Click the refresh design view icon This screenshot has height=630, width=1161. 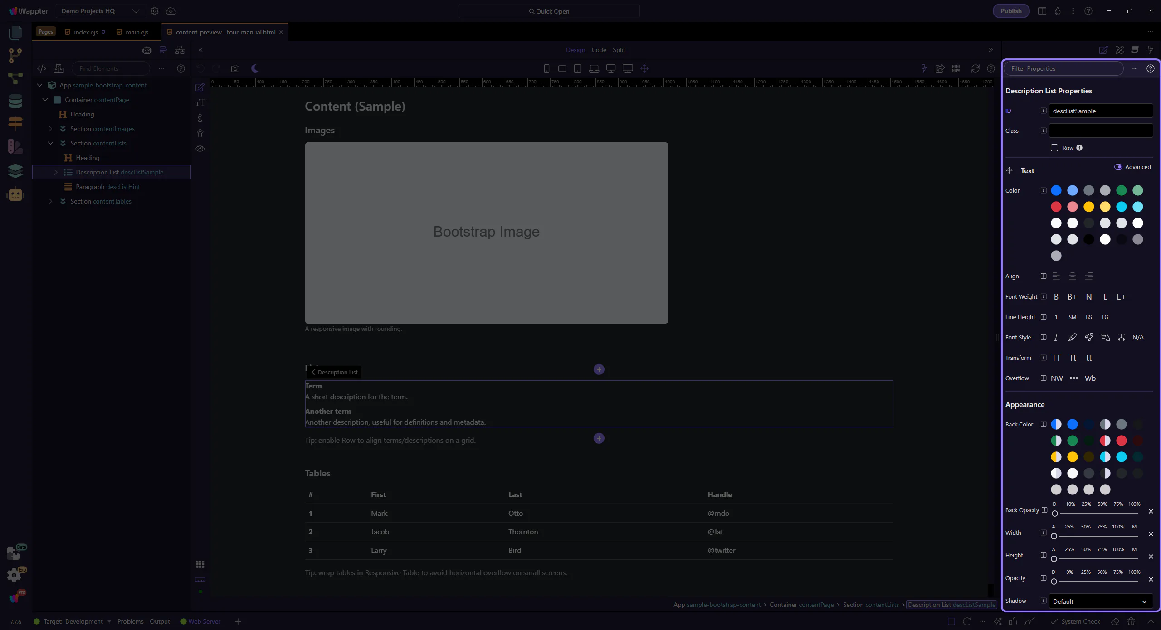[975, 68]
